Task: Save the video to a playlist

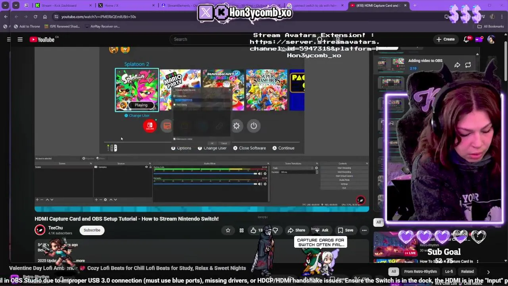Action: point(345,230)
